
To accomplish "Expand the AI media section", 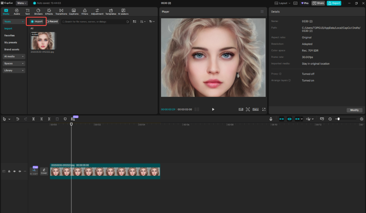I will coord(14,57).
